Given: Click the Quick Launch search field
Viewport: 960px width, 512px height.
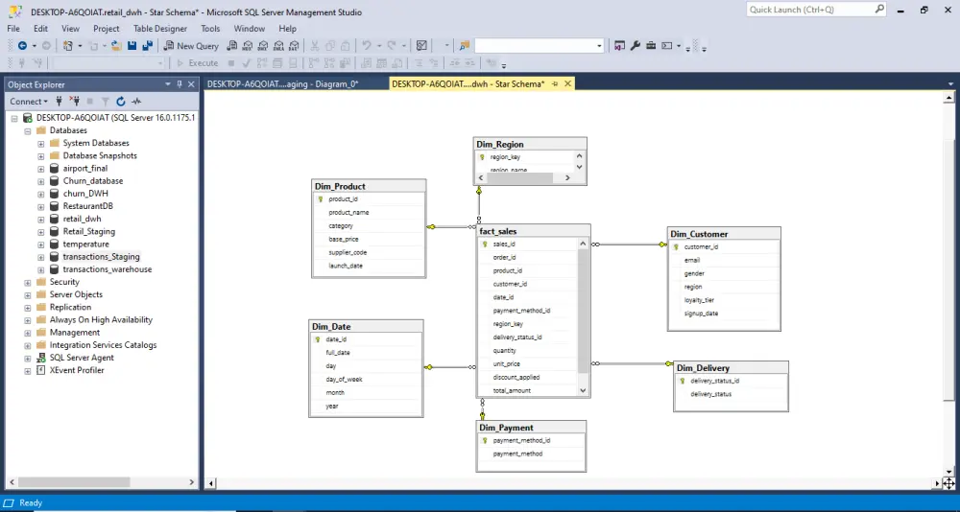Looking at the screenshot, I should click(x=816, y=10).
